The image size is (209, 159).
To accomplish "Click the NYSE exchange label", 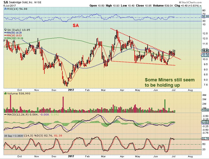I will 38,3.
